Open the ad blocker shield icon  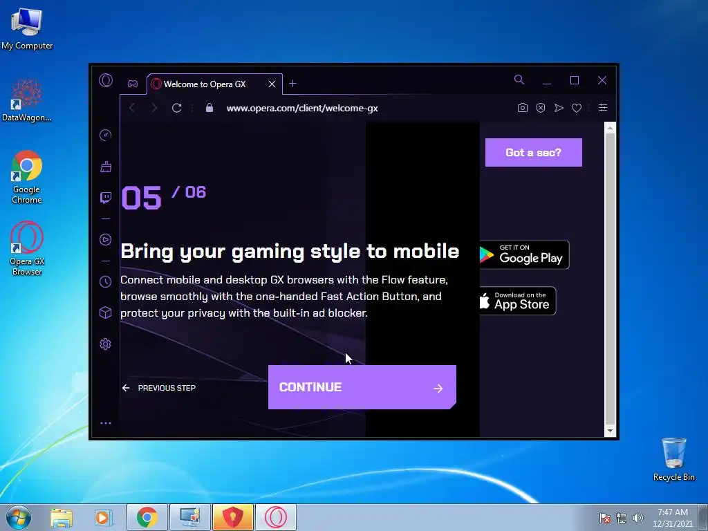coord(541,108)
